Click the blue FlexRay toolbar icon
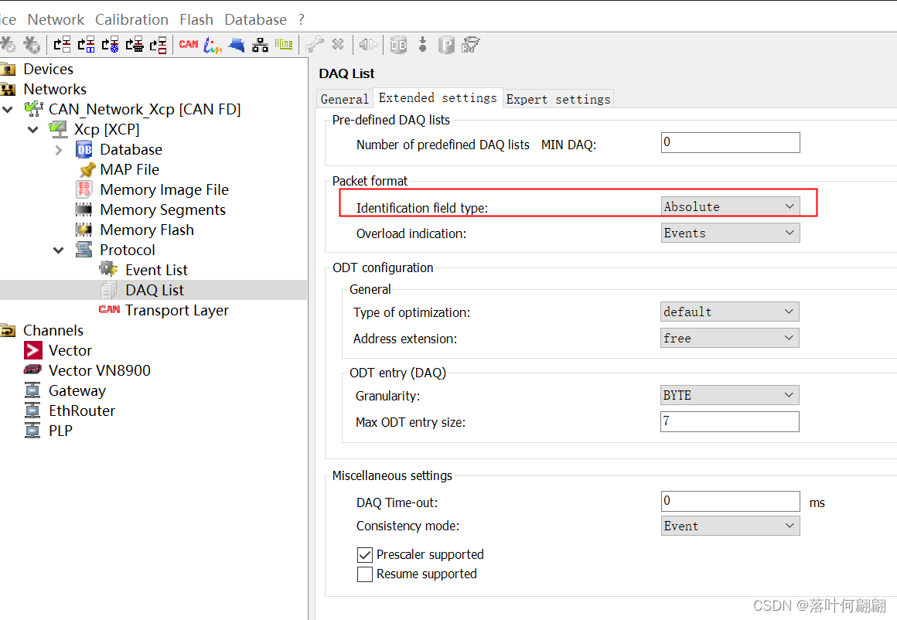Viewport: 897px width, 620px height. point(237,45)
